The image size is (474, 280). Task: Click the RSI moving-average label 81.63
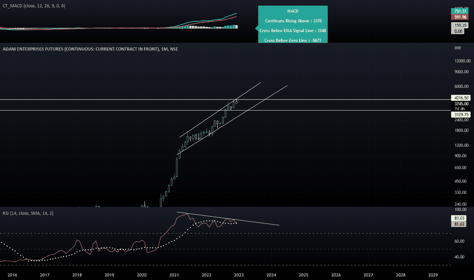coord(459,224)
